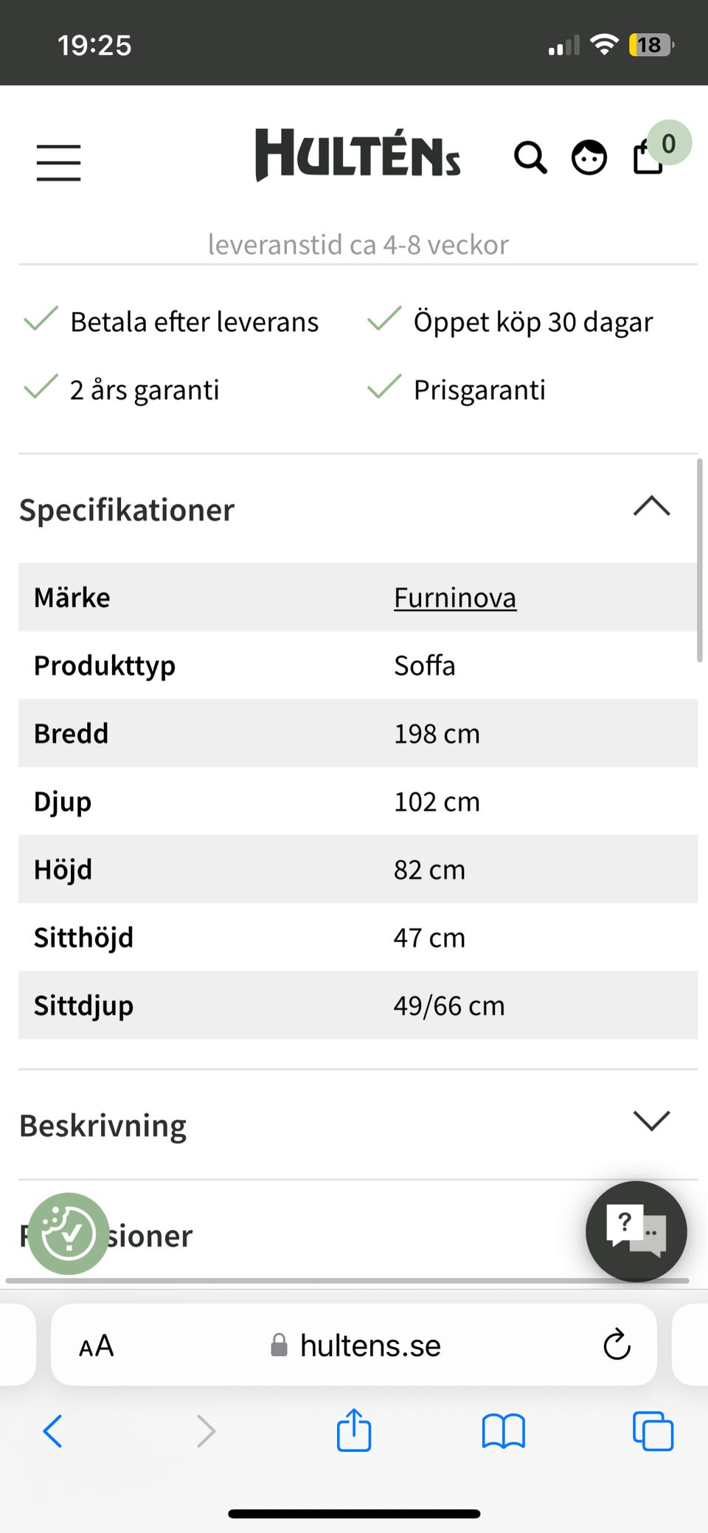Image resolution: width=708 pixels, height=1533 pixels.
Task: Tap Safari share icon
Action: pos(354,1430)
